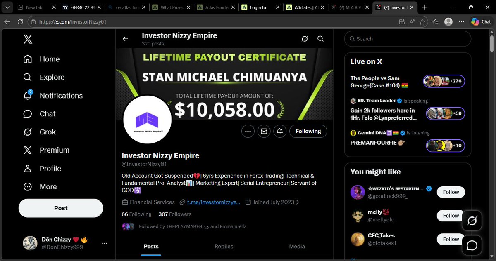Click the +10 listeners avatar group
Image resolution: width=496 pixels, height=261 pixels.
pos(446,146)
